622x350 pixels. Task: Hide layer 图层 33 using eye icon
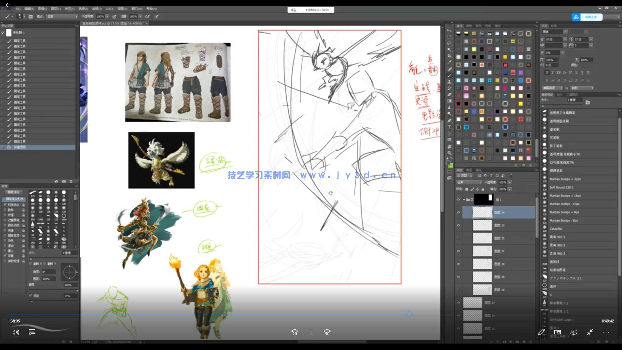[x=458, y=225]
